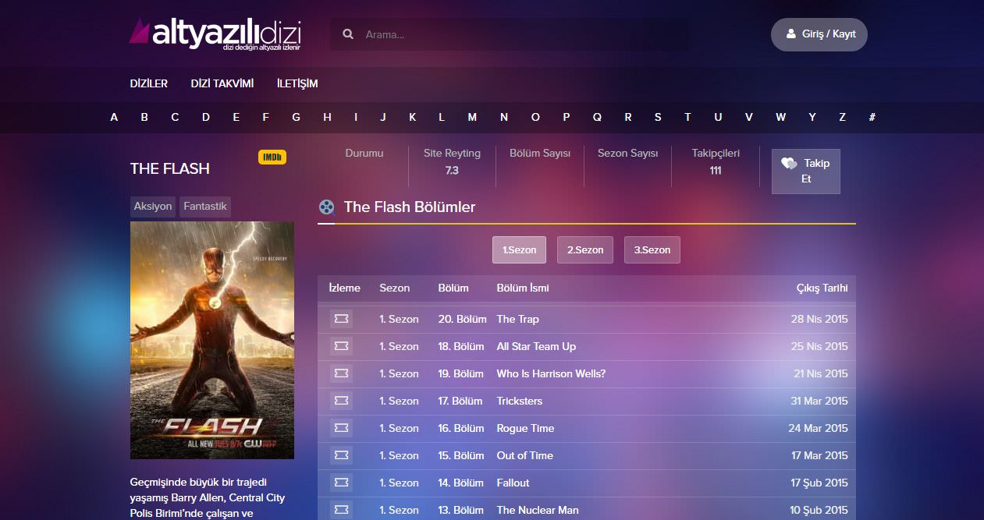Click the Takipçileri count 111
984x520 pixels.
coord(716,170)
